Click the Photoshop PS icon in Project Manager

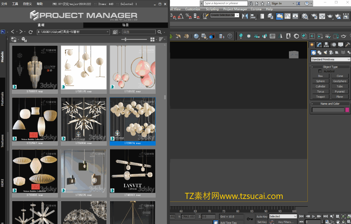click(x=3, y=32)
